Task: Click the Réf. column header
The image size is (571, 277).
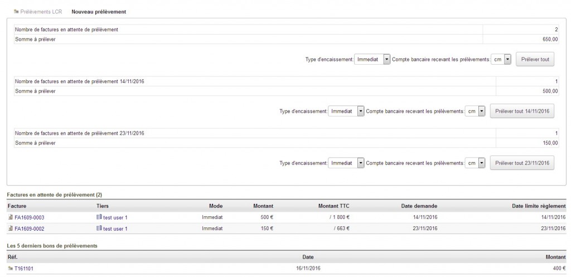Action: coord(12,257)
